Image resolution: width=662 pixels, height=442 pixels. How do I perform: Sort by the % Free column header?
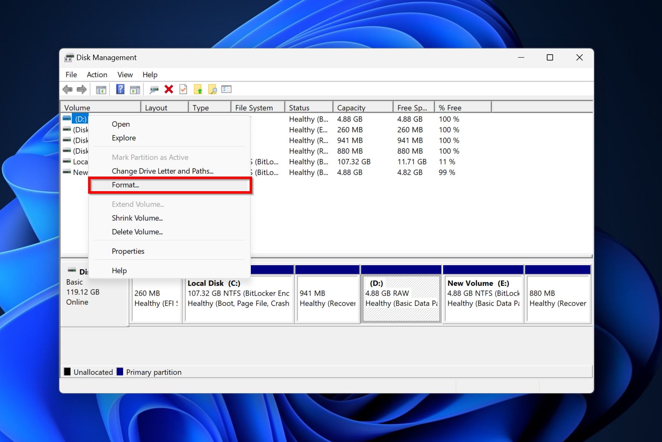(x=463, y=107)
